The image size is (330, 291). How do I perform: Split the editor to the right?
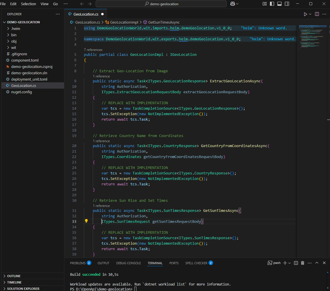pyautogui.click(x=317, y=14)
